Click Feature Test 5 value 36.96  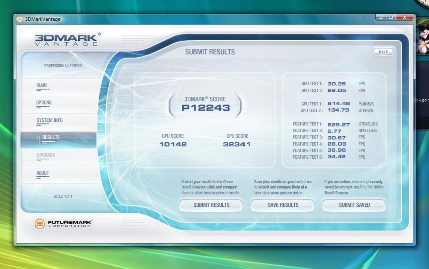click(336, 150)
